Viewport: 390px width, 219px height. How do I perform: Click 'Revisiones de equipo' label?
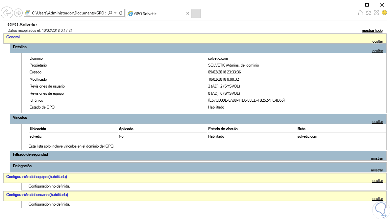(46, 93)
